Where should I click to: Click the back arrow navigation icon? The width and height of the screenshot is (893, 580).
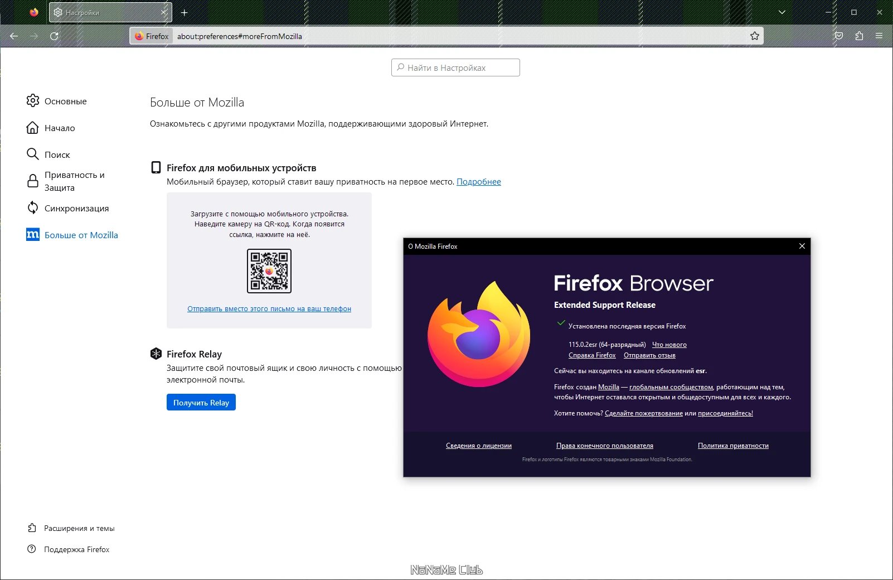tap(14, 36)
